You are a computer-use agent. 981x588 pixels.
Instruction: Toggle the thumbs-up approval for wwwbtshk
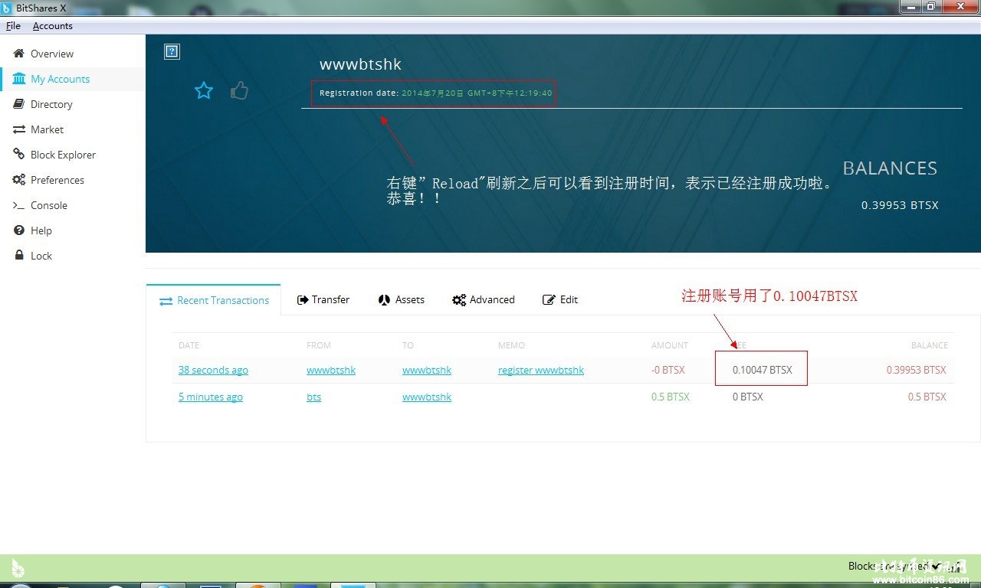pos(240,91)
